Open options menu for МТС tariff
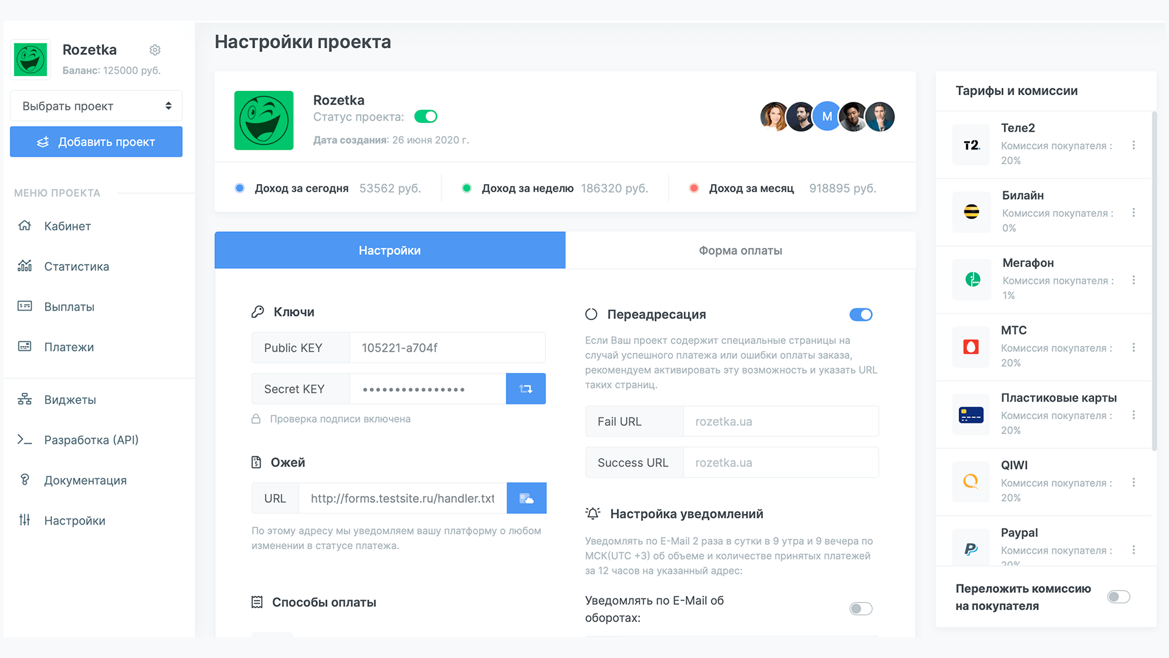1169x658 pixels. tap(1133, 347)
